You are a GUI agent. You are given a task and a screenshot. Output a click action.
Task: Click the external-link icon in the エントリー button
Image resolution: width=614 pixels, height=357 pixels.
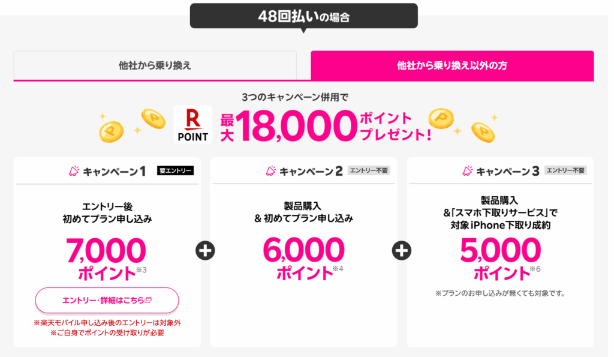148,301
